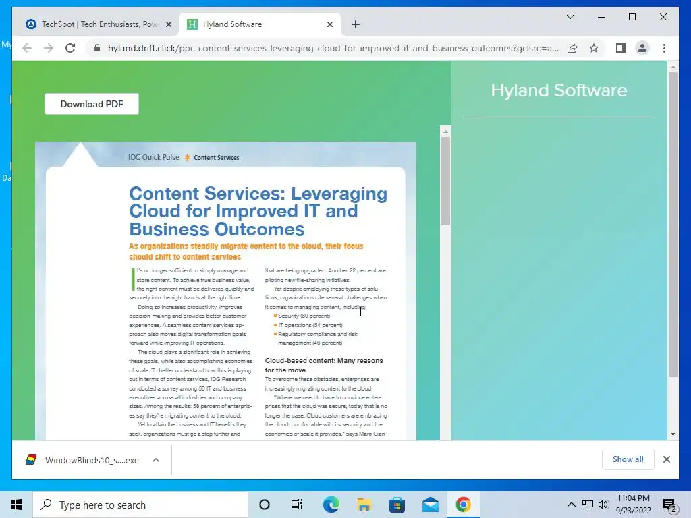Go back using browser back arrow
The width and height of the screenshot is (691, 518).
27,48
